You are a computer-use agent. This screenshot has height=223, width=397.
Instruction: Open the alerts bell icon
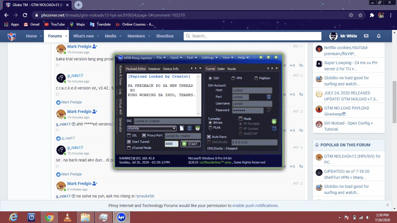tap(379, 36)
